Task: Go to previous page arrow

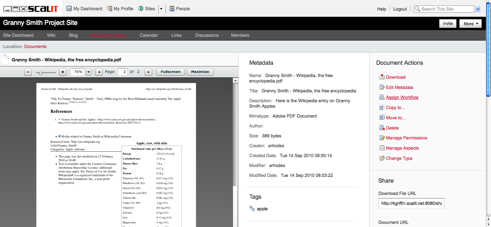Action: point(99,72)
